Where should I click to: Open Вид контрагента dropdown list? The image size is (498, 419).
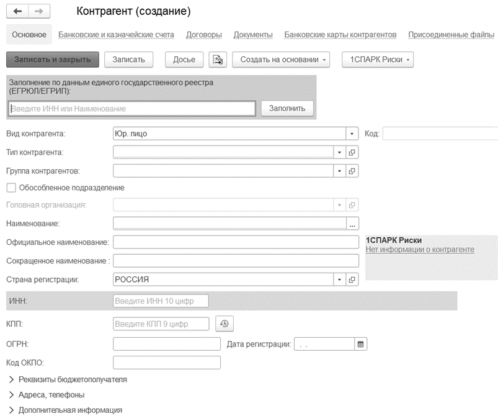pyautogui.click(x=352, y=134)
